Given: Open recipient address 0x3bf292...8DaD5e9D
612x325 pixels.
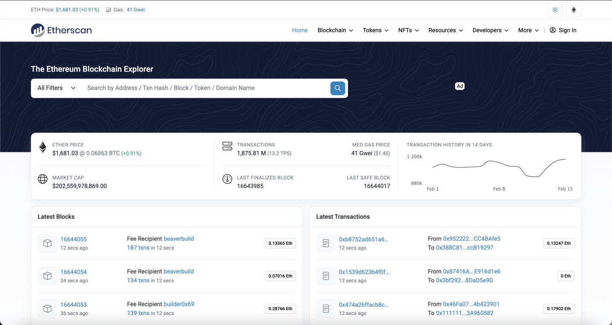Looking at the screenshot, I should point(464,280).
